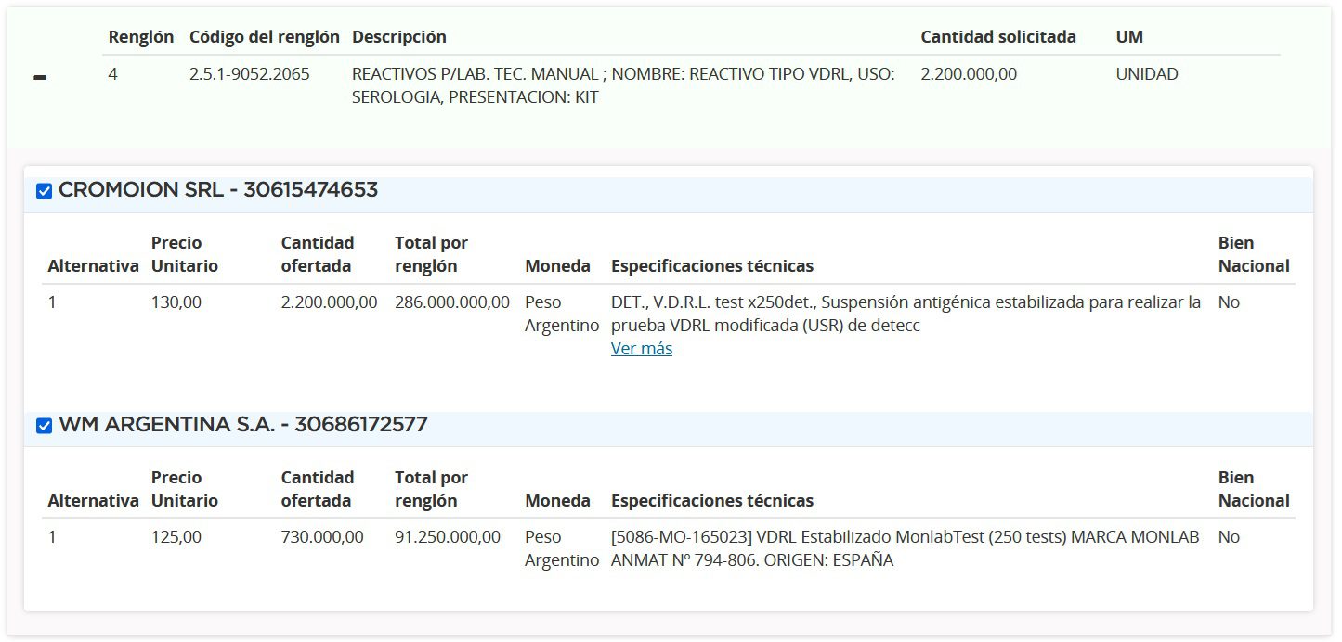Click the 'Código del renglón' column header
The width and height of the screenshot is (1342, 642).
pos(264,37)
